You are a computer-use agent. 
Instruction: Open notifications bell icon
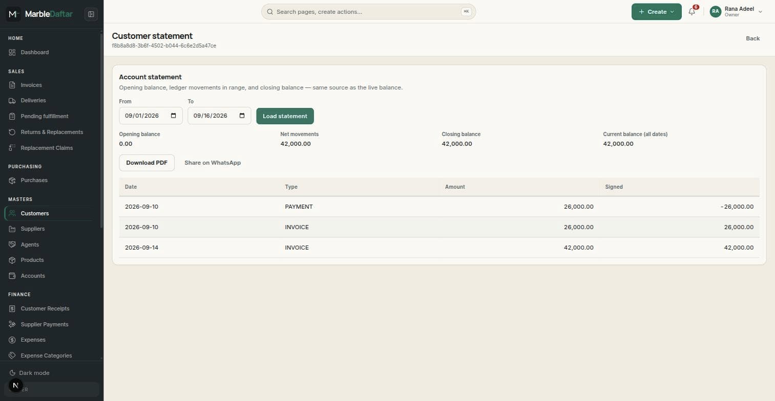point(692,12)
